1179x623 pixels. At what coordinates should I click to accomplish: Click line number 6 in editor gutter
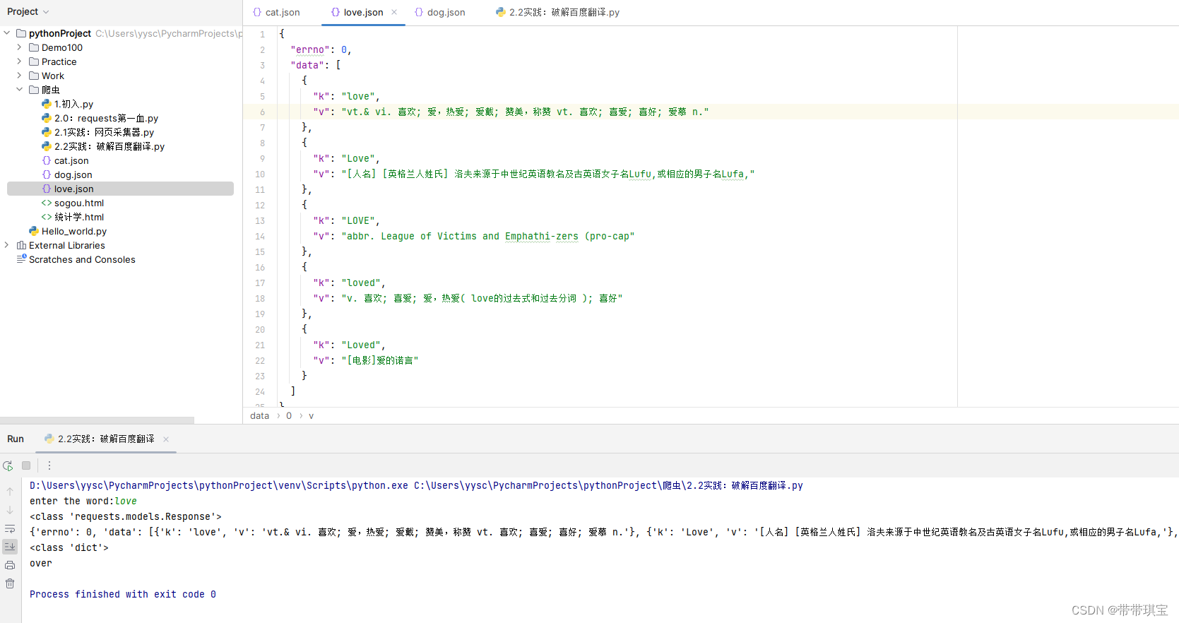(x=262, y=112)
